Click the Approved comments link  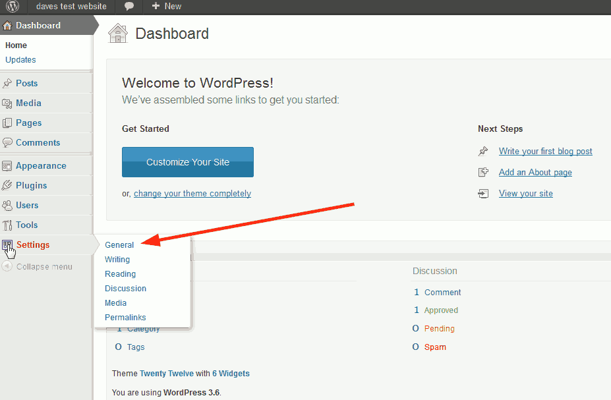click(441, 310)
